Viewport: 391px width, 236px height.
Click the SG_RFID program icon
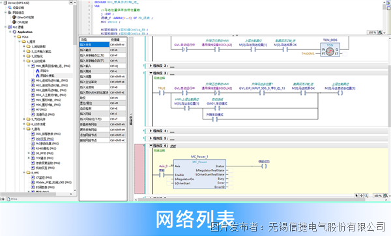pos(33,153)
